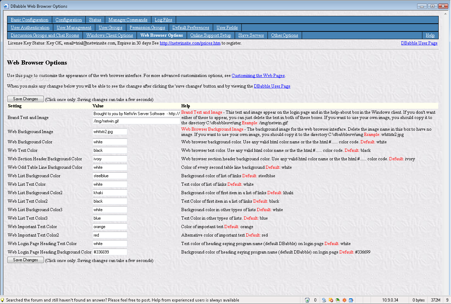Click the Web List Text Color3 field
Image resolution: width=451 pixels, height=304 pixels.
click(x=110, y=218)
